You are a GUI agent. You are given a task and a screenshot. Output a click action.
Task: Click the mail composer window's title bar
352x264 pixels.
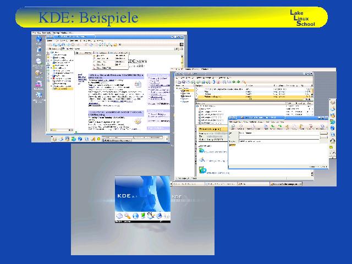(278, 118)
